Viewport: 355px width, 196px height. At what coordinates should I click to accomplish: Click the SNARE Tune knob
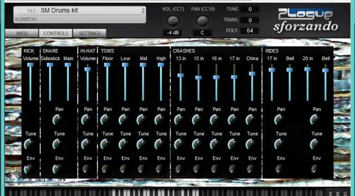(58, 144)
